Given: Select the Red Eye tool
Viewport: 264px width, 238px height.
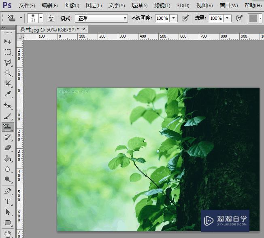Looking at the screenshot, I should (x=8, y=106).
